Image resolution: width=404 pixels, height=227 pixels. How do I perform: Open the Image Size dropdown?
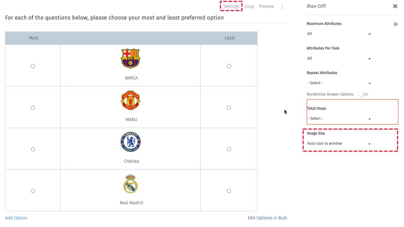pyautogui.click(x=339, y=144)
